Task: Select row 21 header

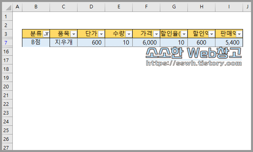Action: click(7, 95)
